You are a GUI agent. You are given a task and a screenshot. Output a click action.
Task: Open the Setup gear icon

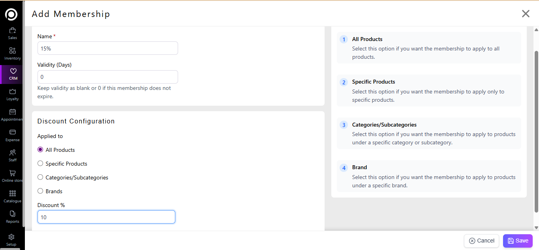click(11, 237)
